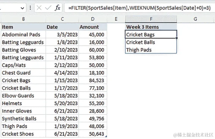Click the date 5/20/2023
This screenshot has height=139, width=215.
pyautogui.click(x=62, y=103)
